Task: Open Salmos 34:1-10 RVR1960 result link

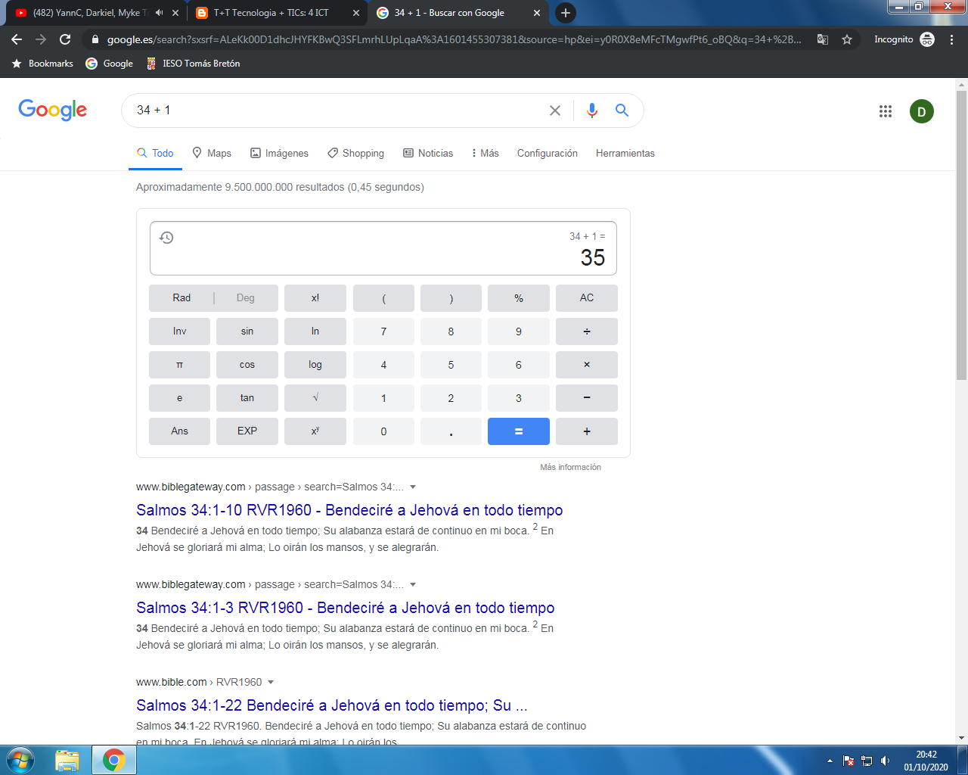Action: pyautogui.click(x=349, y=510)
